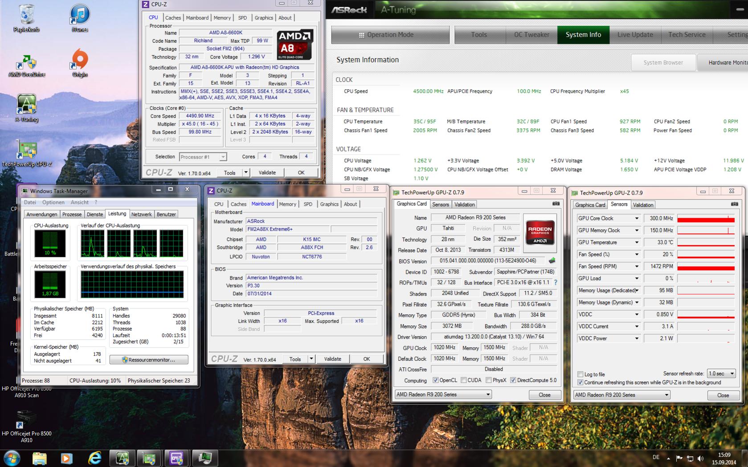This screenshot has height=467, width=748.
Task: Switch to A-Tuning via its taskbar icon
Action: click(x=122, y=458)
